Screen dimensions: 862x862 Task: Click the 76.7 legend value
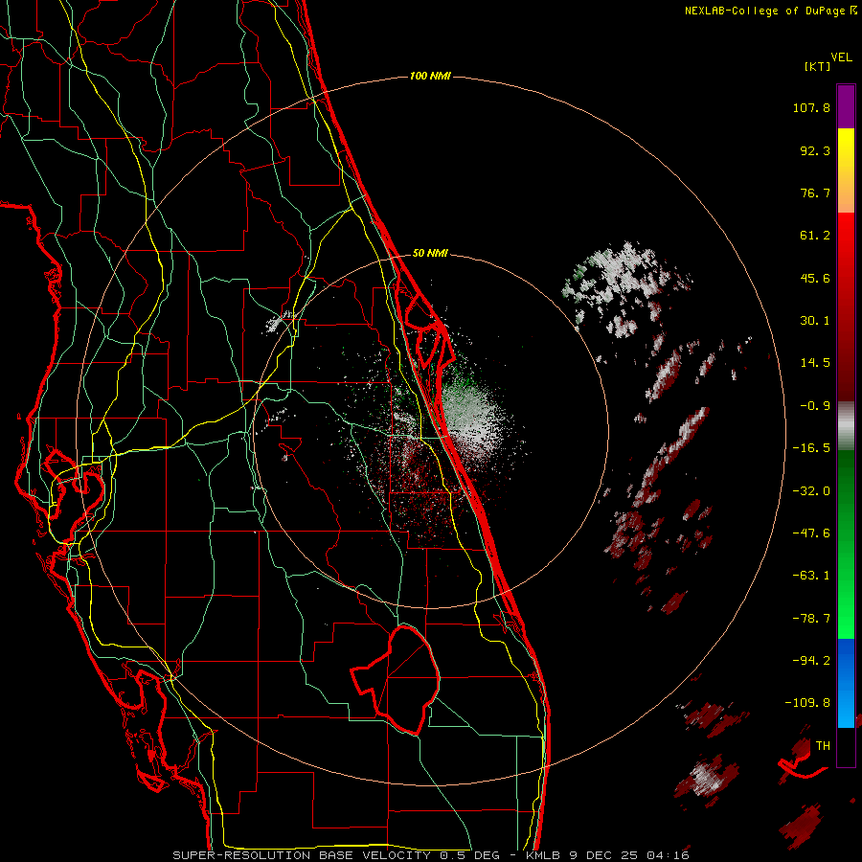coord(815,193)
